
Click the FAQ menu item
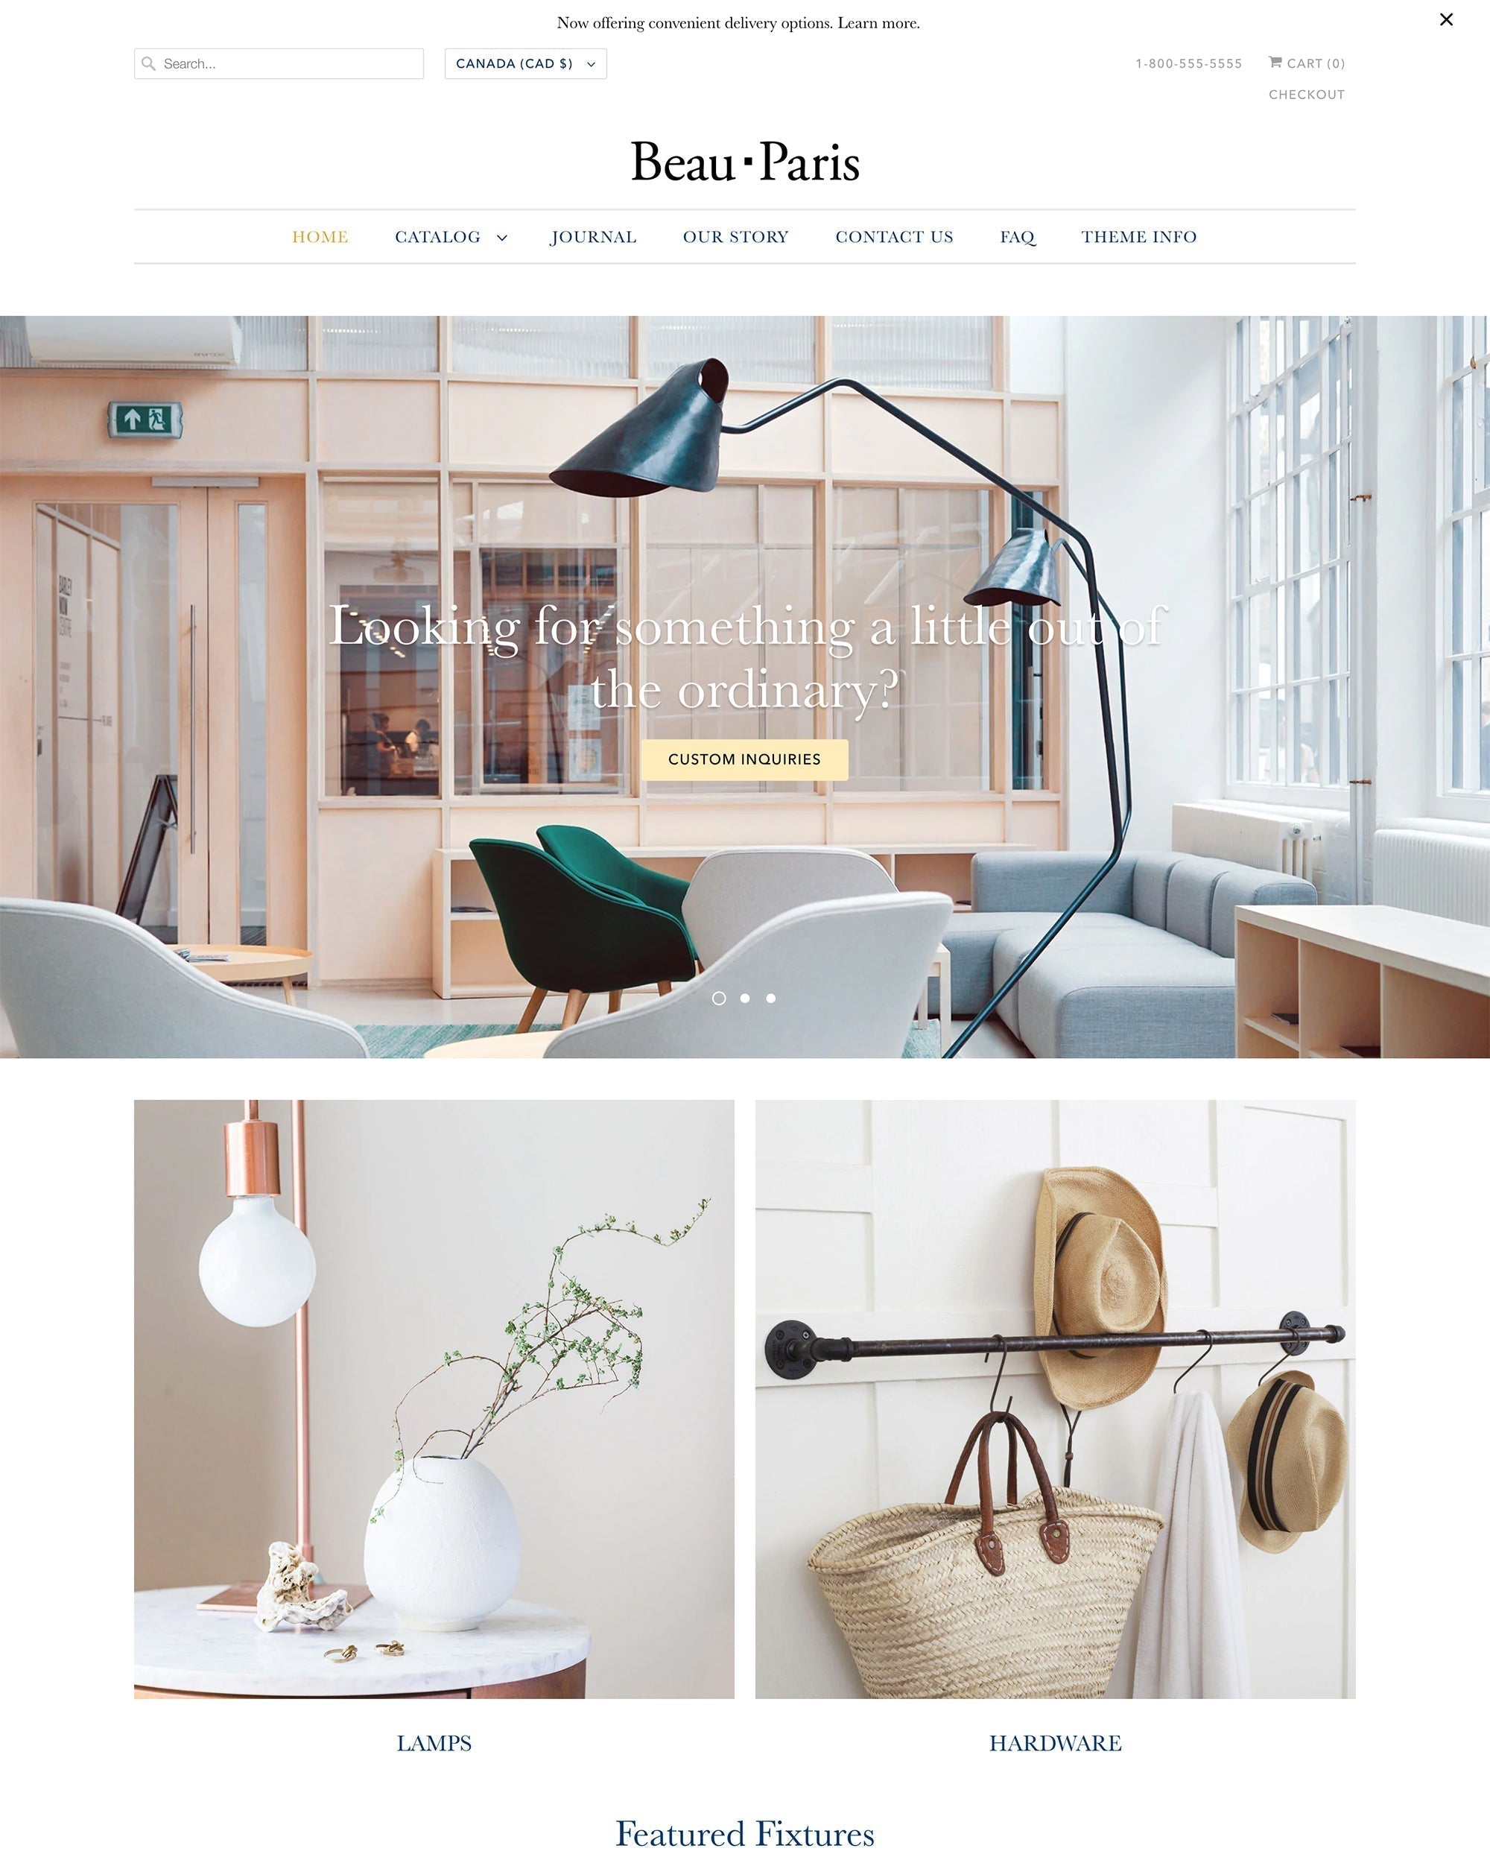point(1015,235)
